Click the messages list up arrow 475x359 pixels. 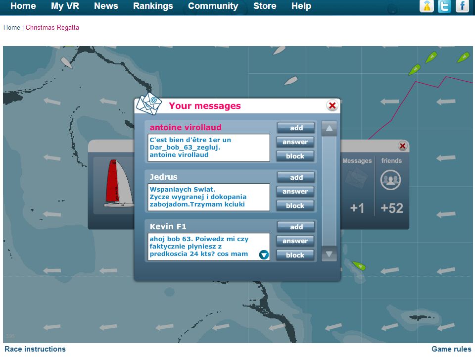[x=329, y=129]
